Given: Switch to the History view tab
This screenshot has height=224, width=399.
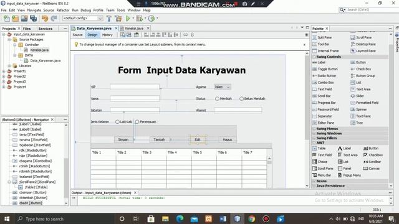Looking at the screenshot, I should tap(107, 35).
